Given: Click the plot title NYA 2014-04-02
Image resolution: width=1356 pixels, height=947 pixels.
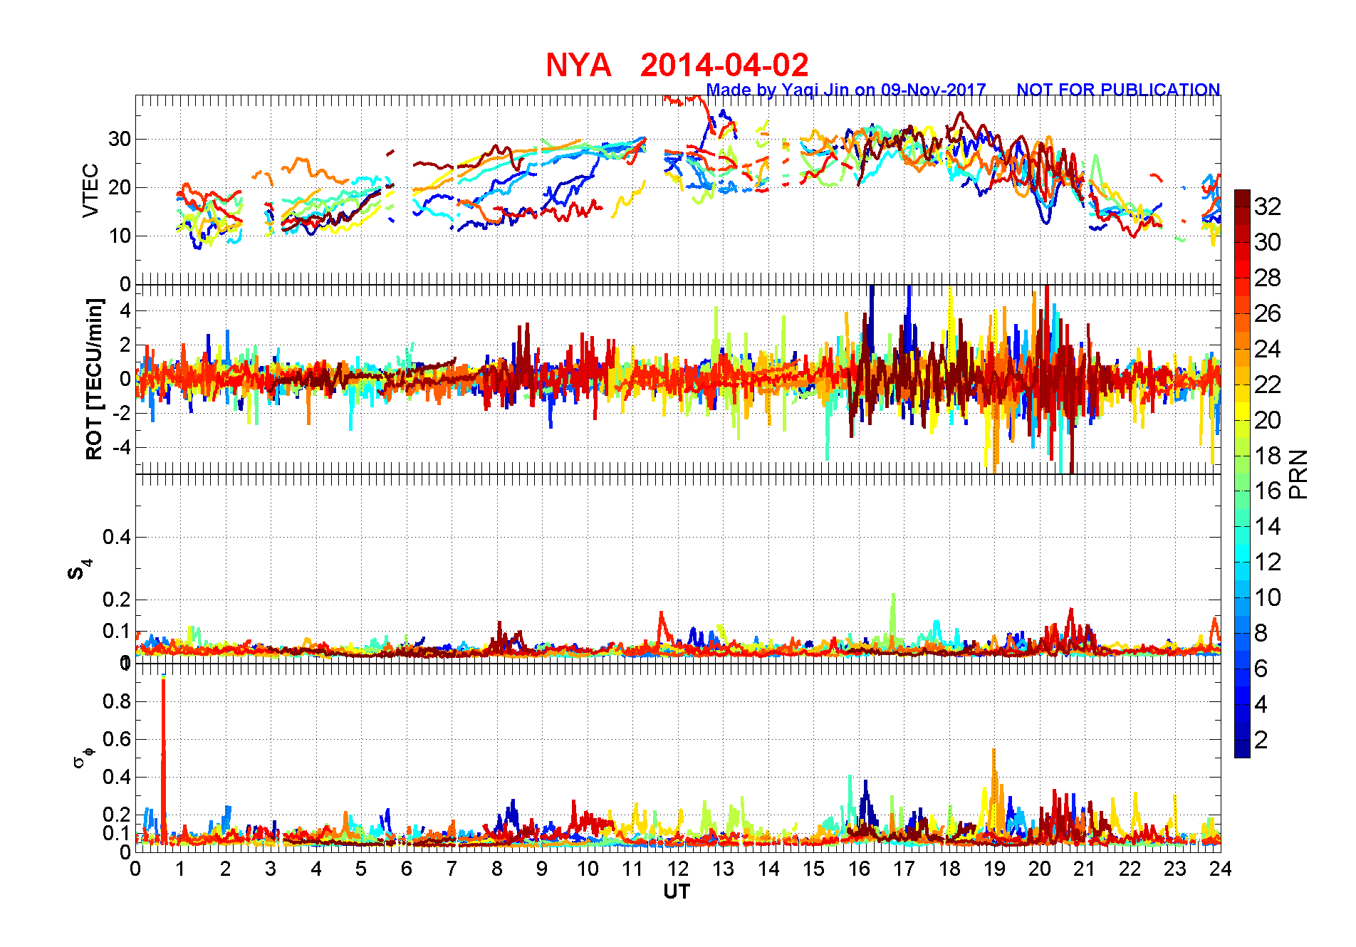Looking at the screenshot, I should pyautogui.click(x=677, y=66).
